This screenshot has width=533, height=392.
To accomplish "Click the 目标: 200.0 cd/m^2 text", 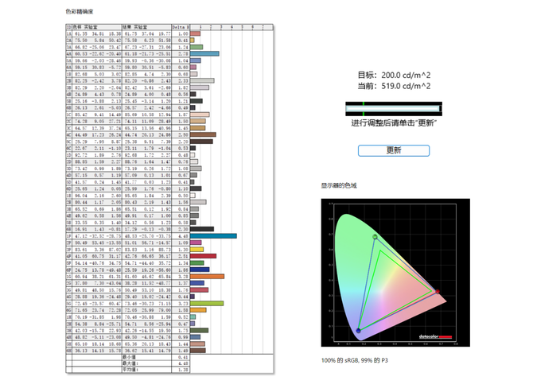I will [394, 75].
